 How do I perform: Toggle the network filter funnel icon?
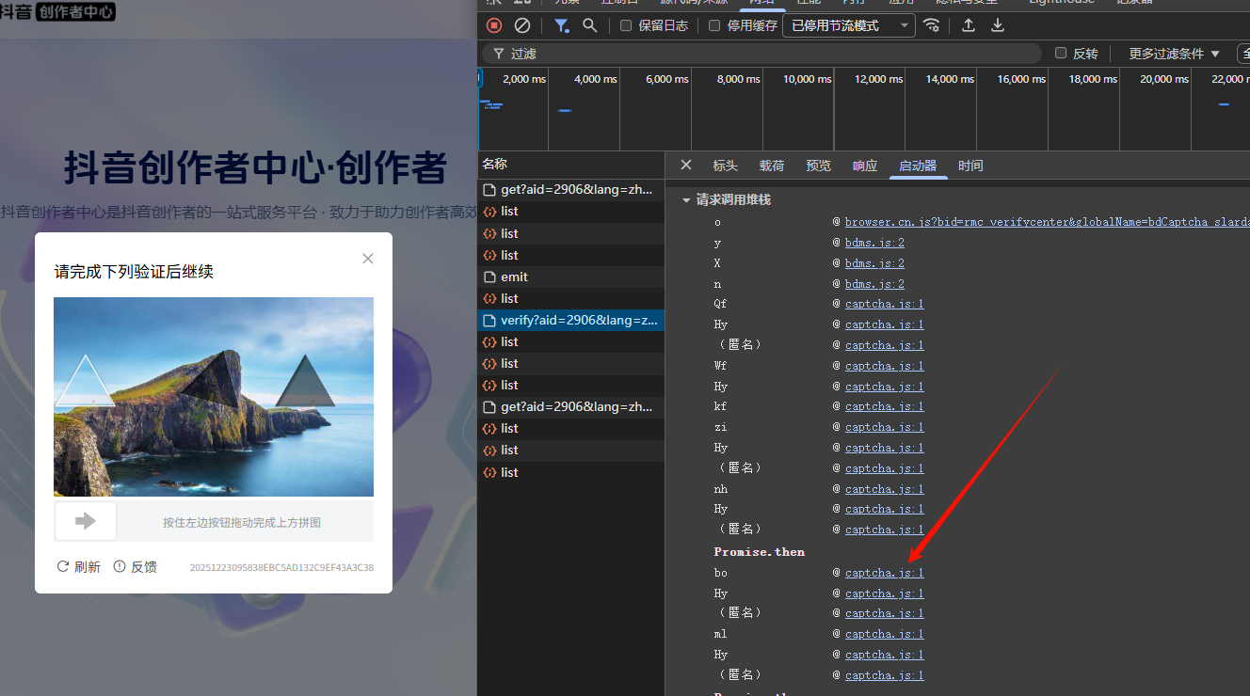point(562,25)
